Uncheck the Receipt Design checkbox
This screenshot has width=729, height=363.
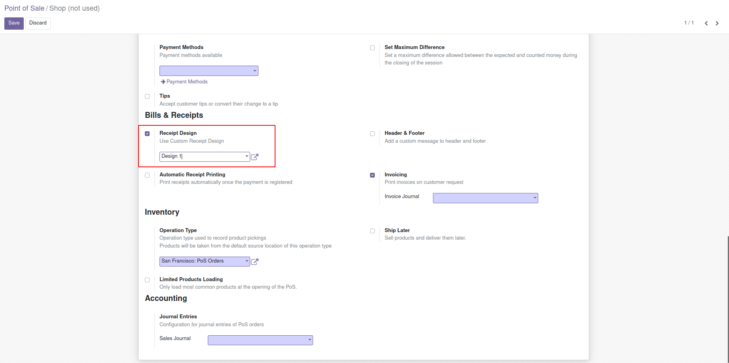(147, 134)
